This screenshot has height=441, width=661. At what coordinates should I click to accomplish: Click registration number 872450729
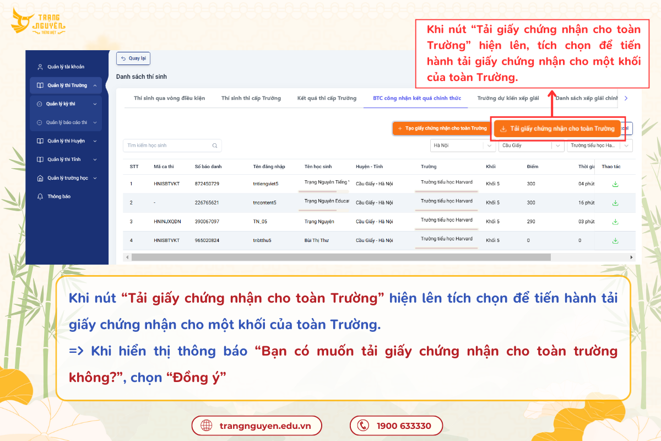(x=207, y=184)
